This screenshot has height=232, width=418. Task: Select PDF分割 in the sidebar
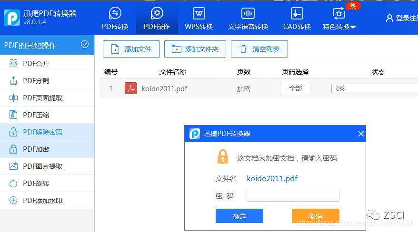pyautogui.click(x=47, y=81)
